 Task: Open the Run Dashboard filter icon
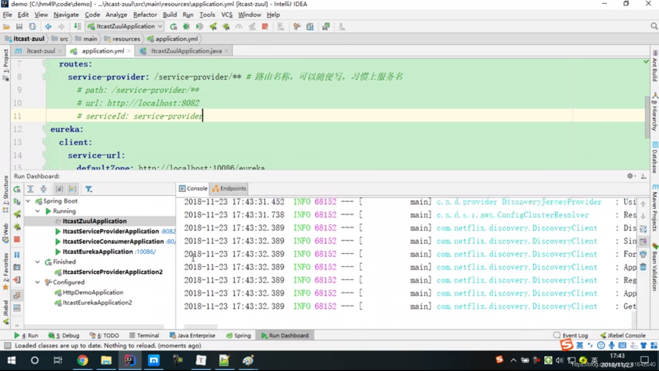89,189
